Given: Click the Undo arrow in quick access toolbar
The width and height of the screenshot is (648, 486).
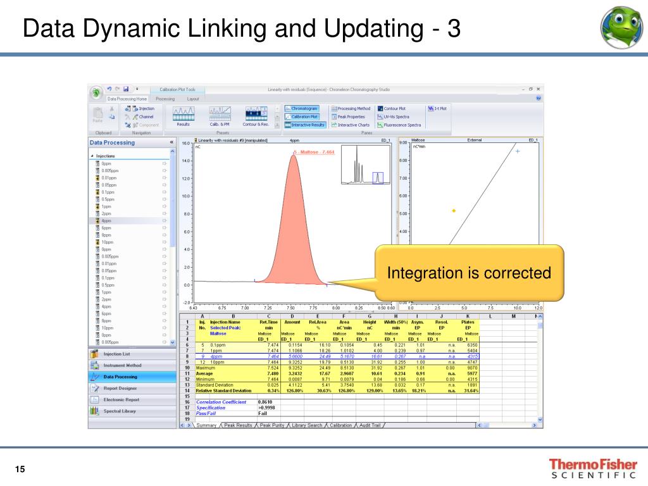Looking at the screenshot, I should point(109,89).
